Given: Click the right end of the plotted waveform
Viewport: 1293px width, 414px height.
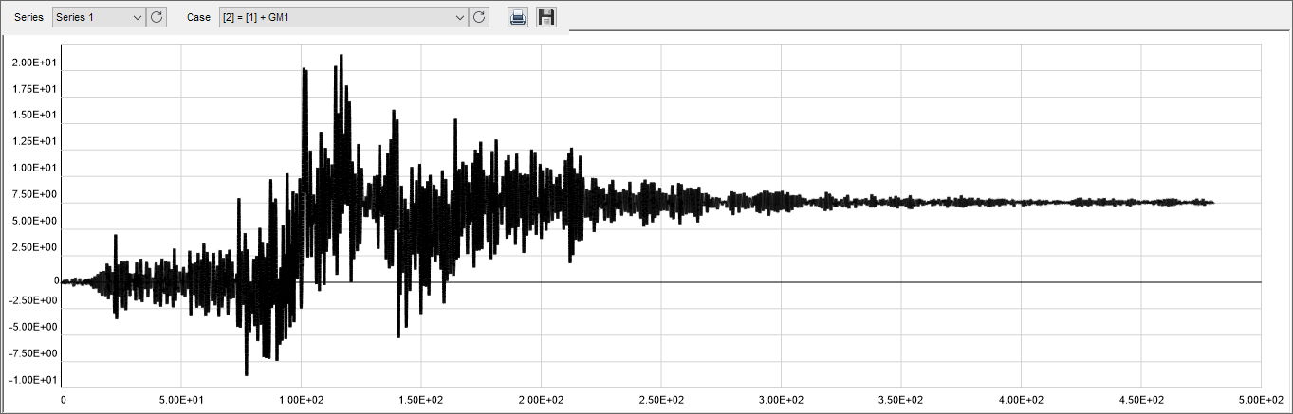Looking at the screenshot, I should pyautogui.click(x=1212, y=202).
